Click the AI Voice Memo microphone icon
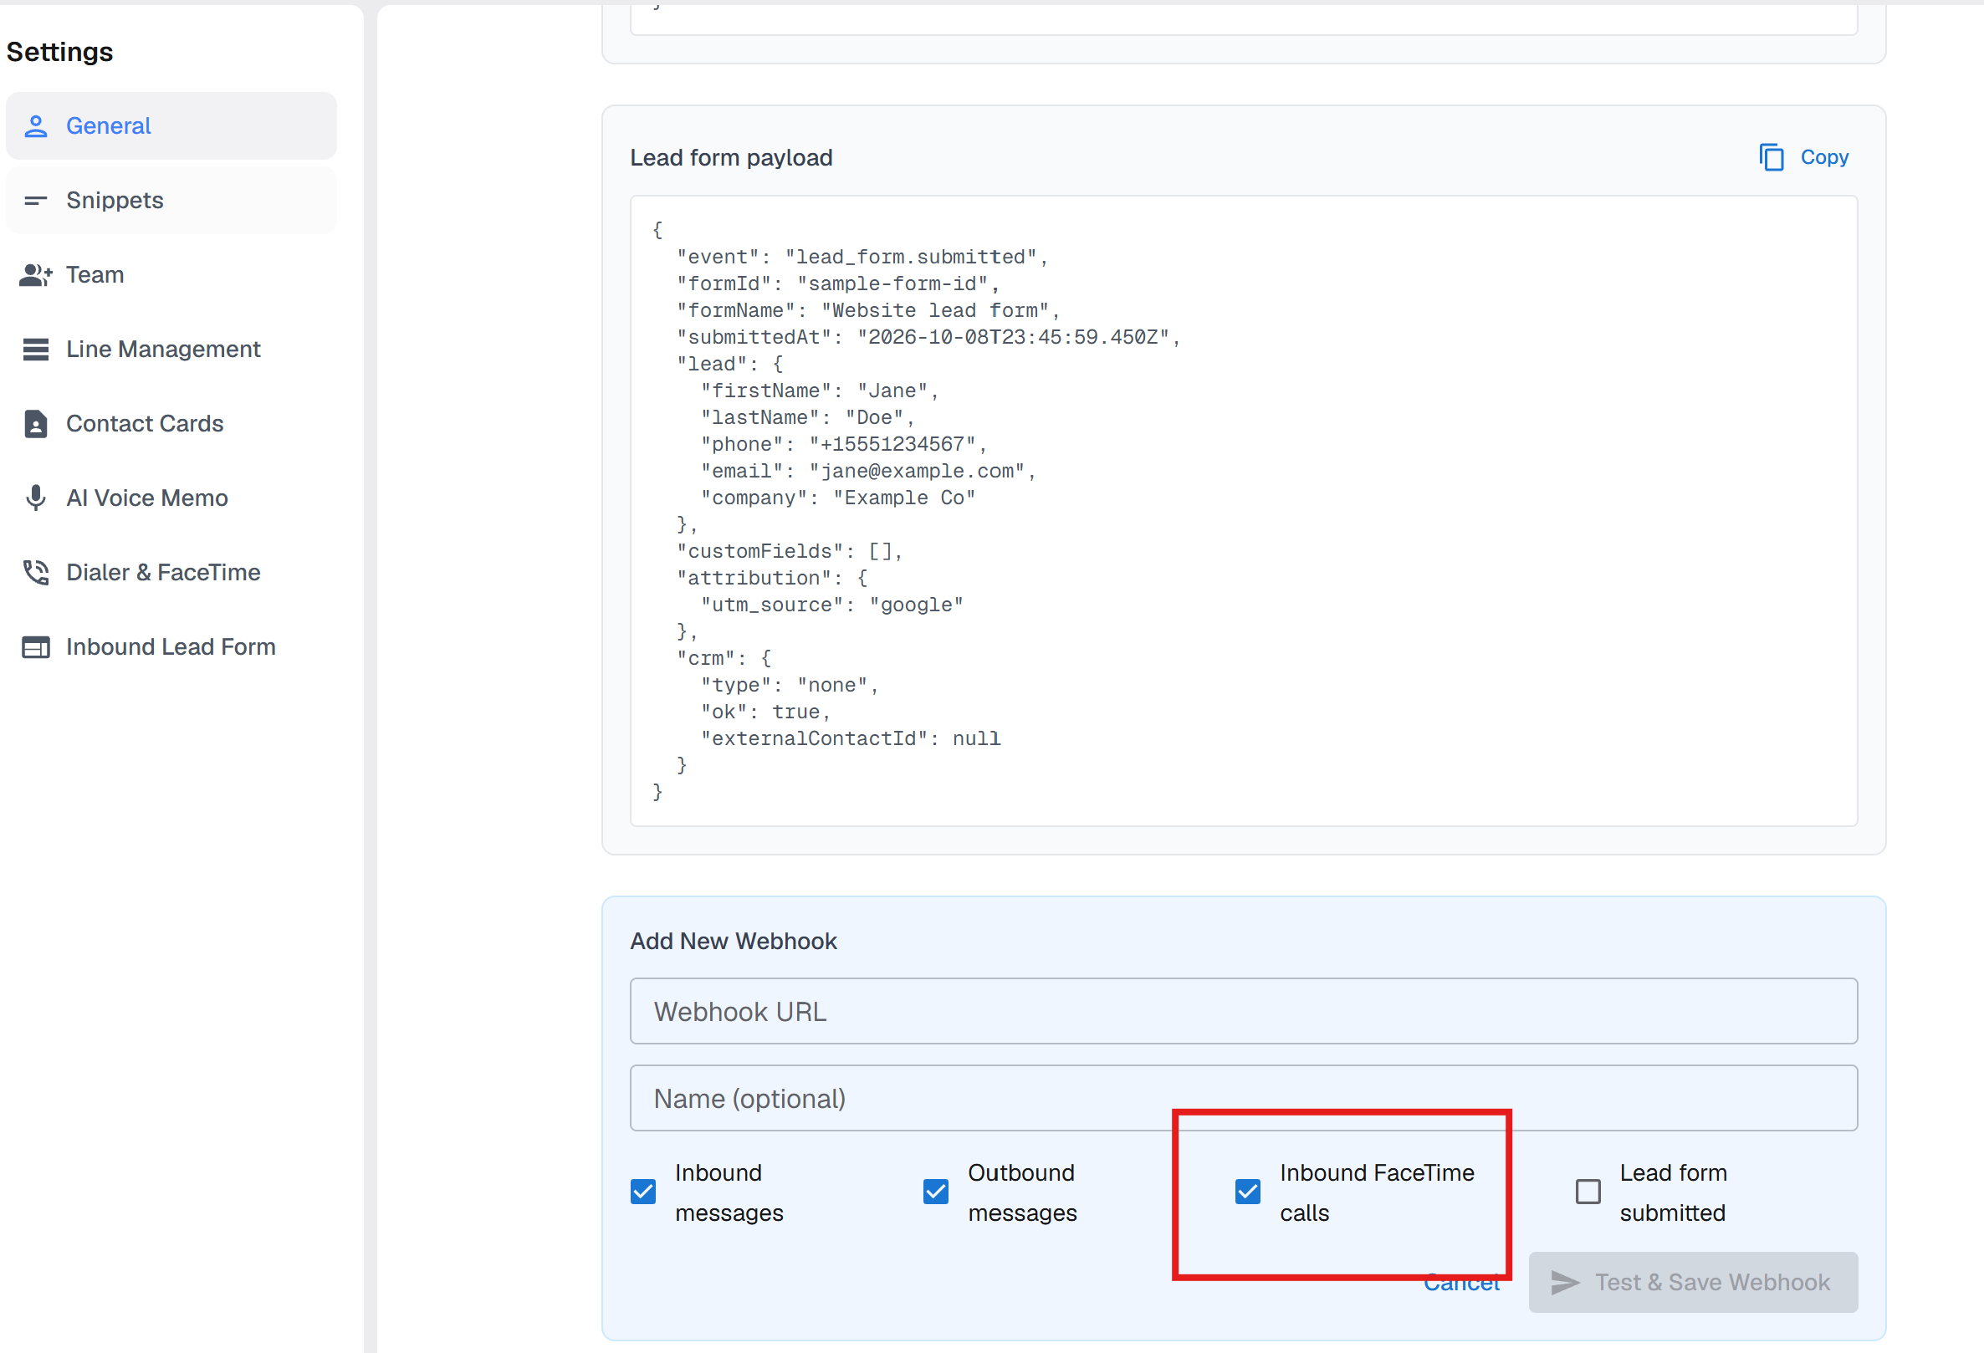Viewport: 1984px width, 1353px height. (x=36, y=498)
